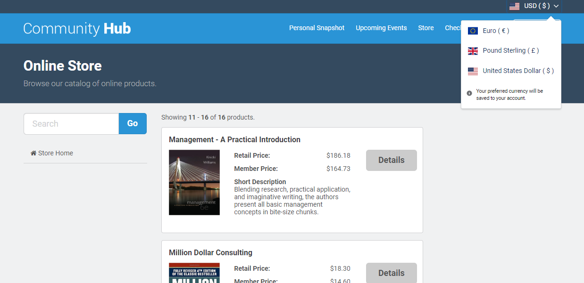Screen dimensions: 584x283
Task: Click the US flag in the top currency selector
Action: point(514,6)
